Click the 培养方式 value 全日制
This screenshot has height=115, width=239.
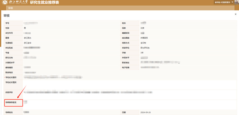(143, 43)
